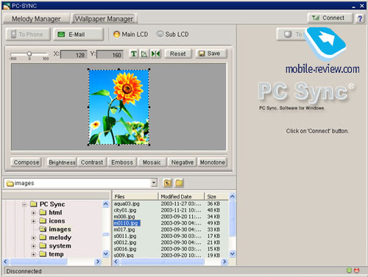Expand the system folder node
The height and width of the screenshot is (277, 368).
[x=34, y=246]
